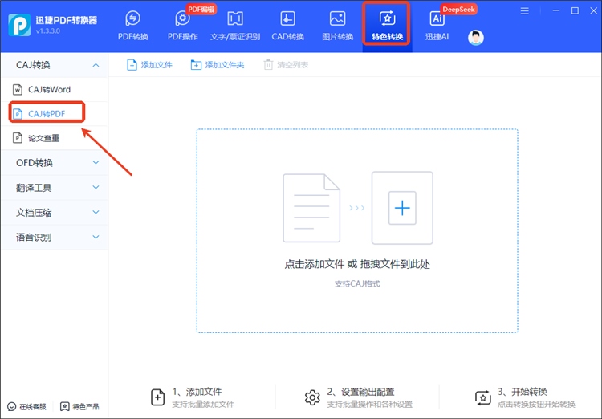Viewport: 602px width, 419px height.
Task: Click the 支持CAJ格式 hint text
Action: click(x=357, y=284)
